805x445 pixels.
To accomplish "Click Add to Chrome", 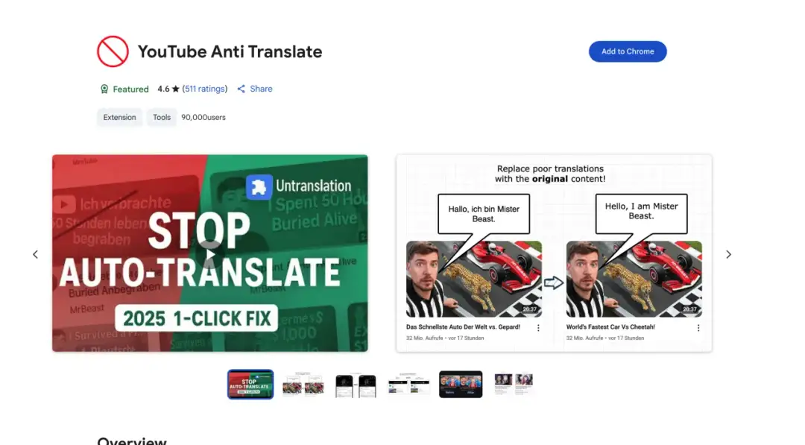I will click(x=628, y=51).
